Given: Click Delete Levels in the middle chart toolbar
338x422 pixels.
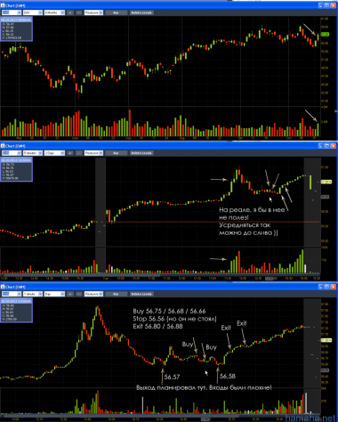Looking at the screenshot, I should pos(141,153).
